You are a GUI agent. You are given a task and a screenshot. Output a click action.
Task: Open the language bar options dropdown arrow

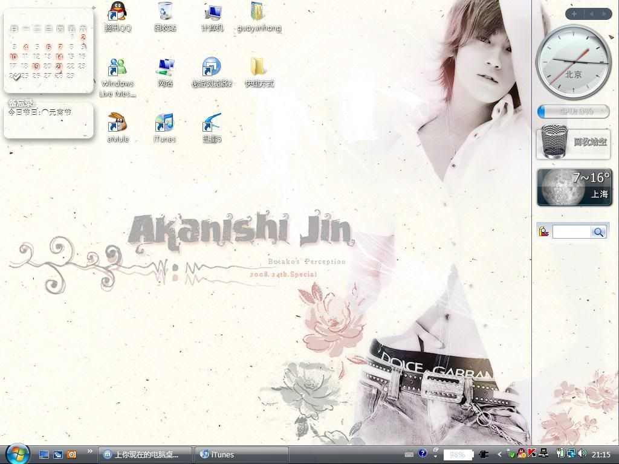click(435, 457)
